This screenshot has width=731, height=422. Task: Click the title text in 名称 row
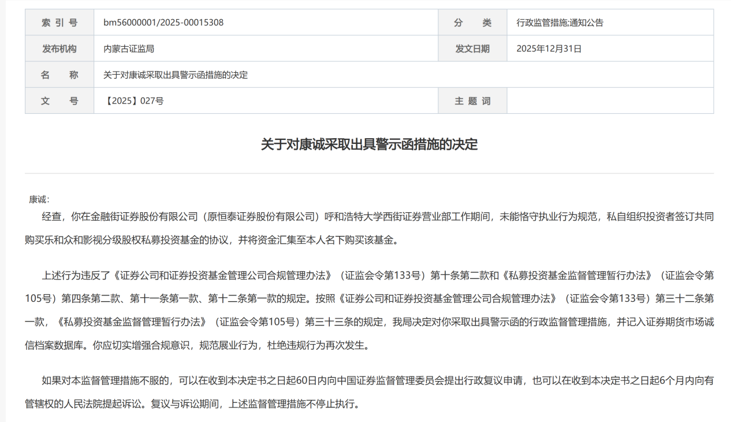[176, 75]
